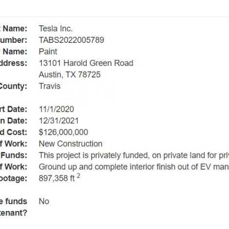Image resolution: width=229 pixels, height=229 pixels.
Task: Click the superscript 2 after ft
Action: click(78, 176)
